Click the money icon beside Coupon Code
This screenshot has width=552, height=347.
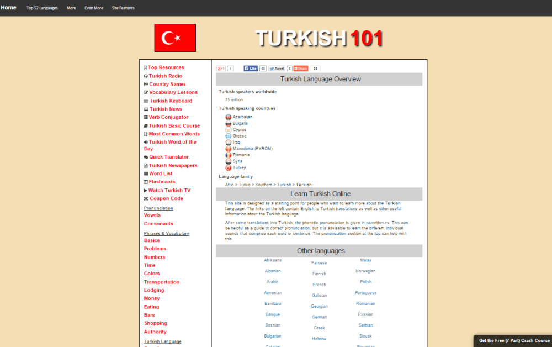click(146, 199)
